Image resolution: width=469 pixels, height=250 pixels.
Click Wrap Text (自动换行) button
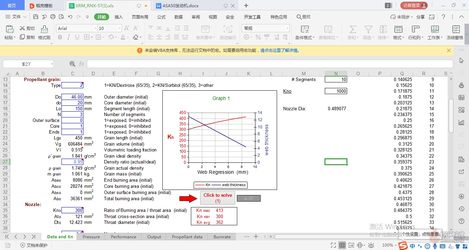tap(228, 33)
